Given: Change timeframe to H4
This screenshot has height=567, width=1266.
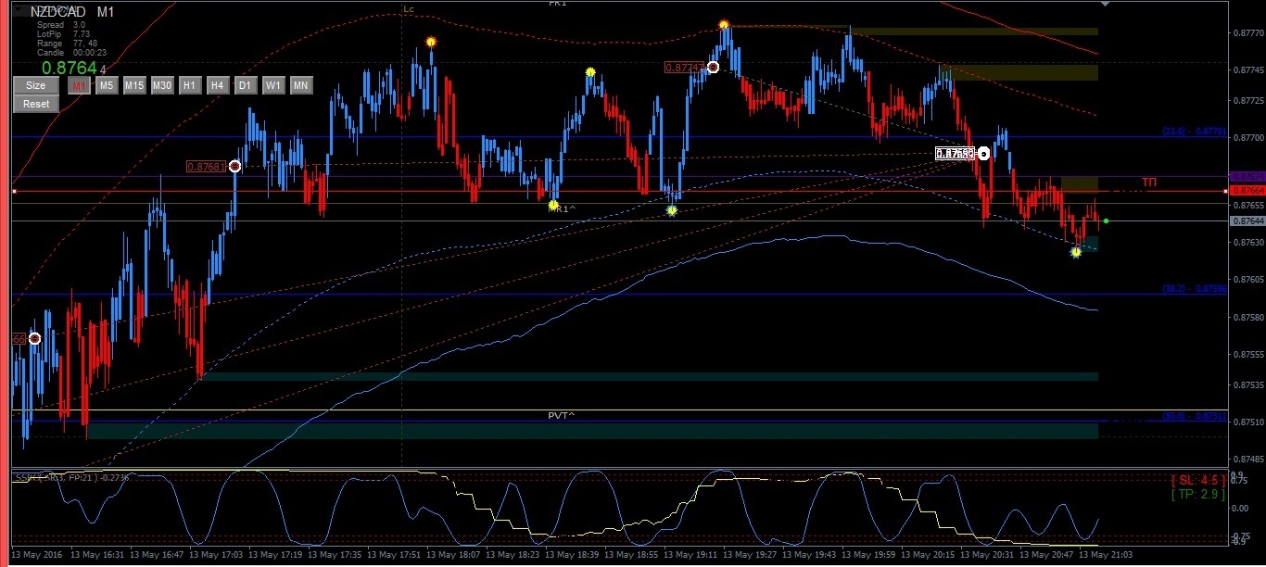Looking at the screenshot, I should [x=218, y=85].
